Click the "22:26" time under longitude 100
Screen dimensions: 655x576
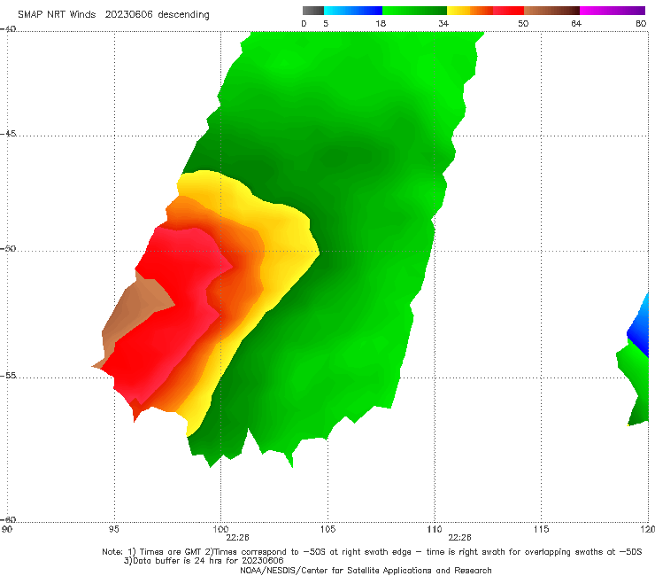point(237,538)
